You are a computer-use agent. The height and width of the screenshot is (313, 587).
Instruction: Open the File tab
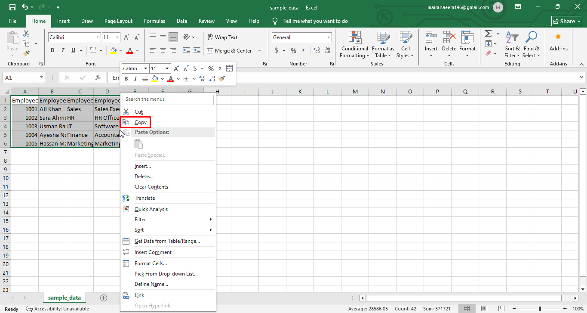point(12,21)
